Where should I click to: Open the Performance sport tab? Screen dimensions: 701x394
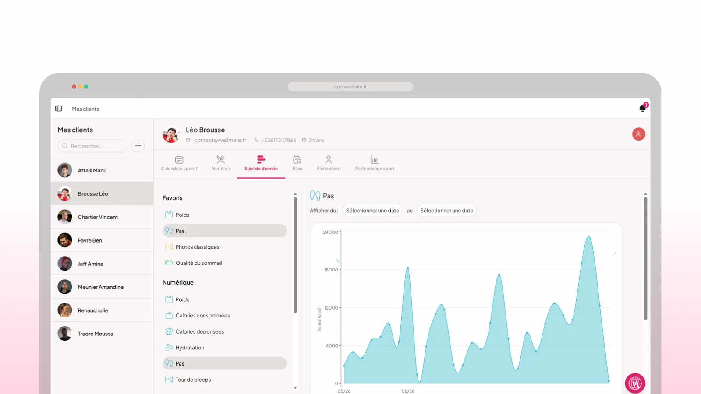pyautogui.click(x=375, y=163)
